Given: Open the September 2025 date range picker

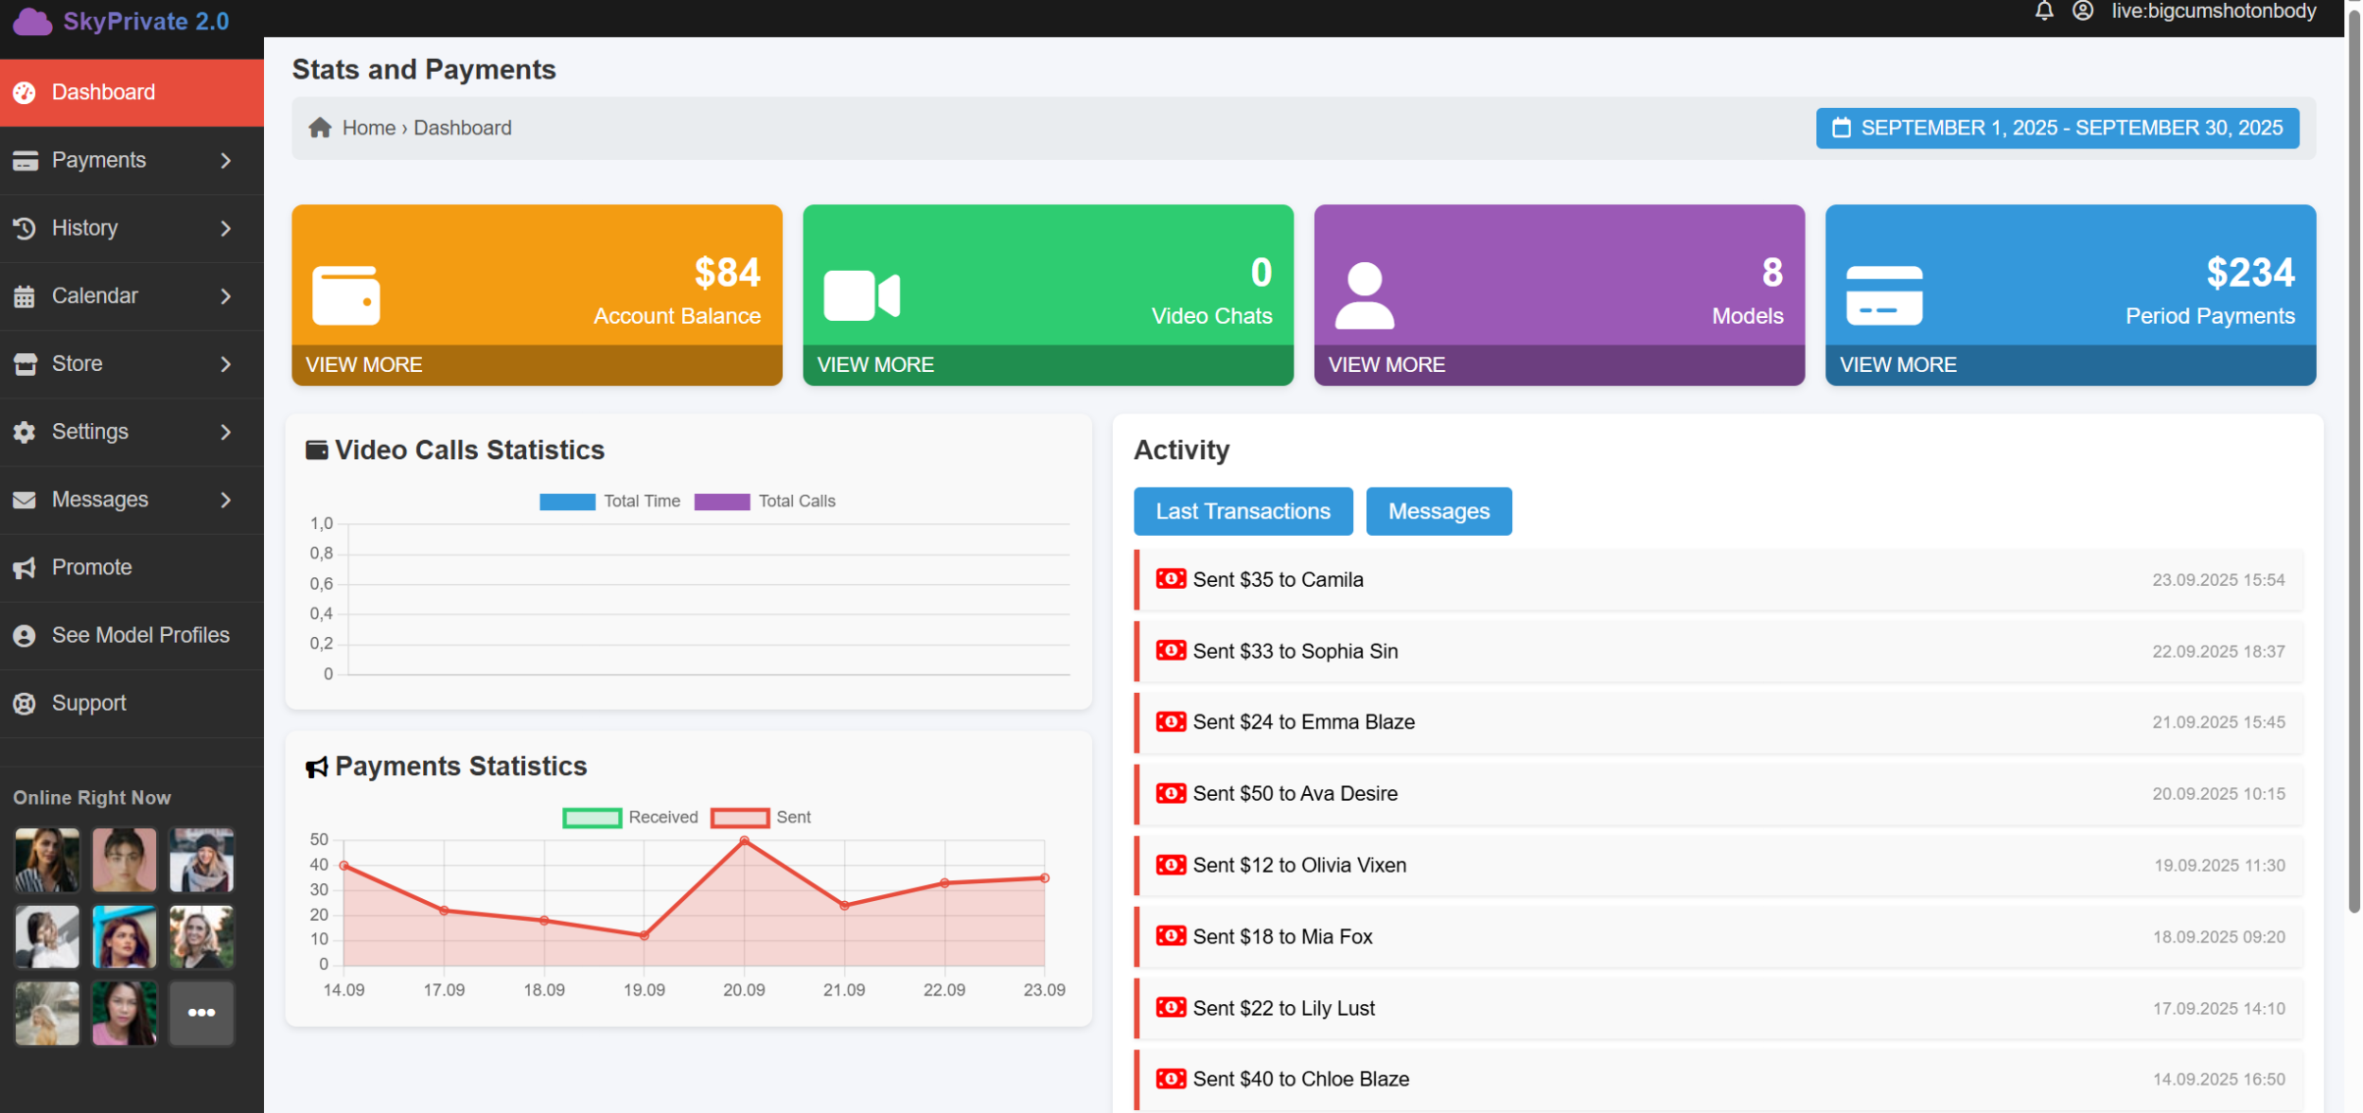Looking at the screenshot, I should pos(2056,128).
